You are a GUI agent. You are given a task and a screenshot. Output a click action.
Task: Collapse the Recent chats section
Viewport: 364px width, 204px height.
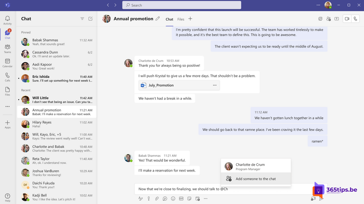26,90
